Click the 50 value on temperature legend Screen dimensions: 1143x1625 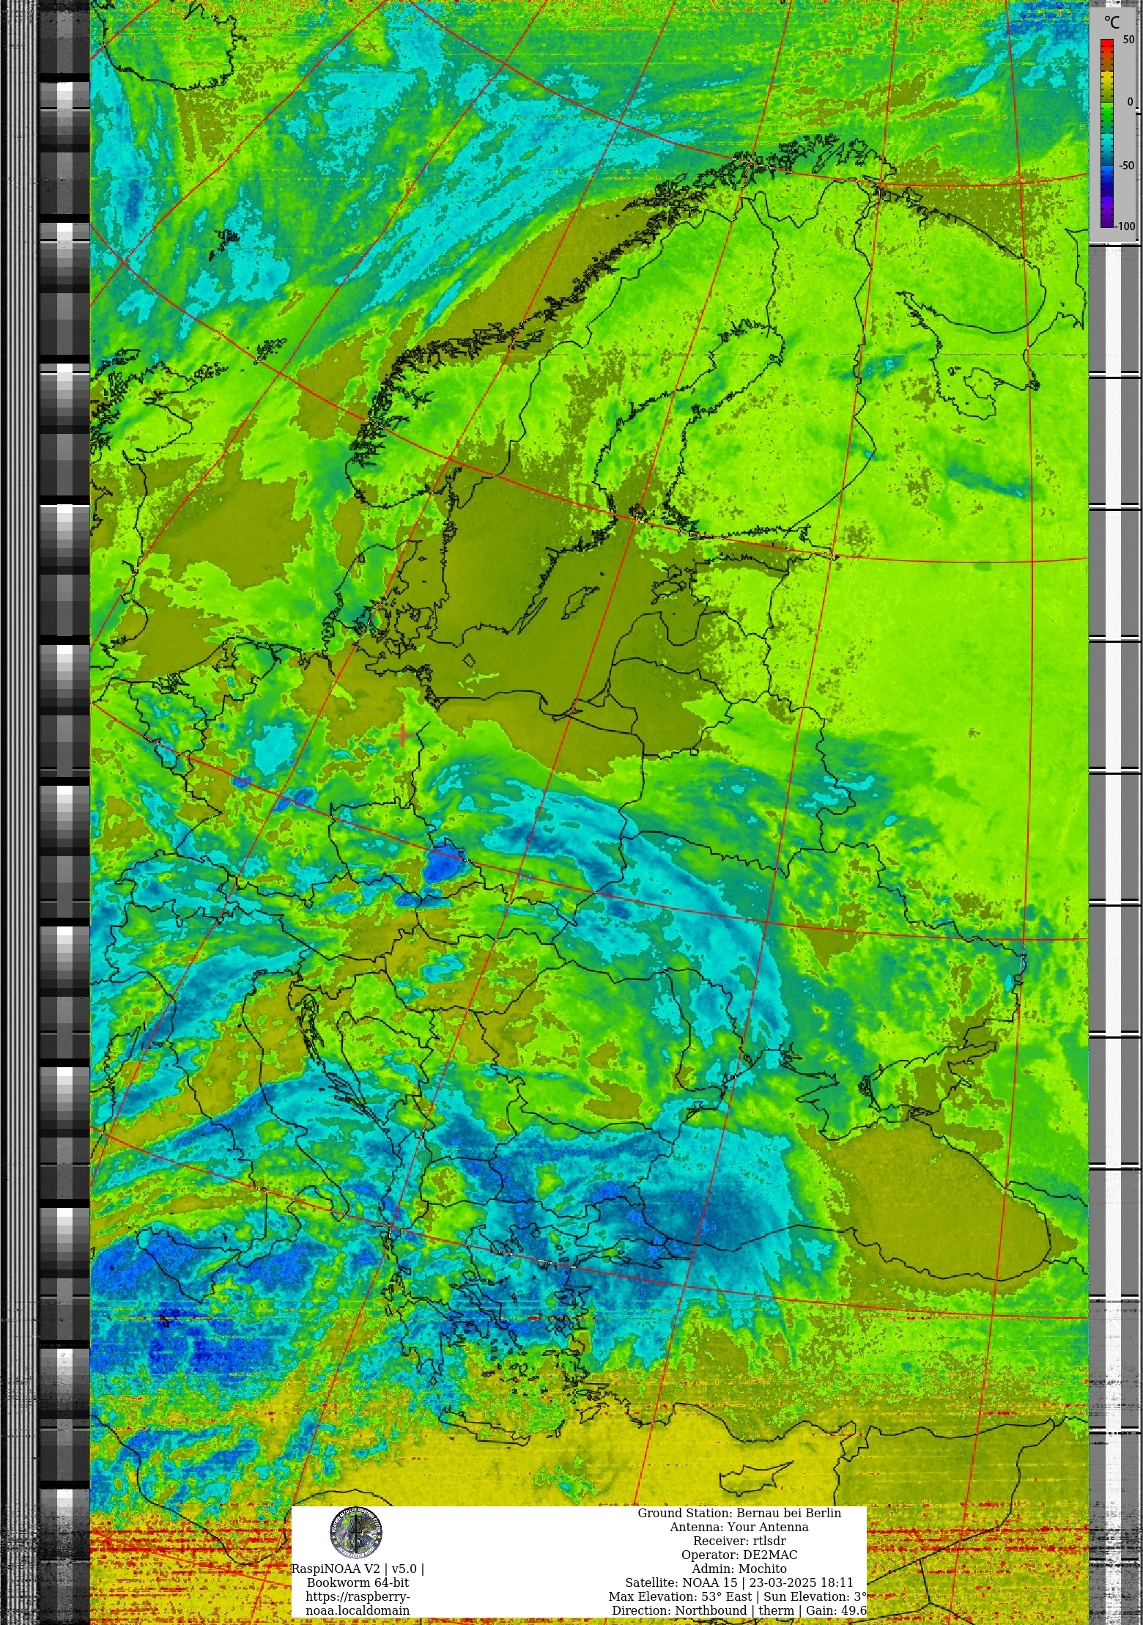point(1128,40)
